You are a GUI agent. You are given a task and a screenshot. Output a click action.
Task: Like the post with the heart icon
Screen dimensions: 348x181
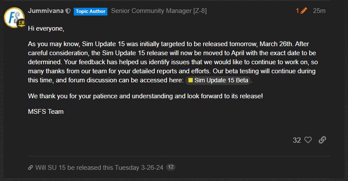pos(308,140)
